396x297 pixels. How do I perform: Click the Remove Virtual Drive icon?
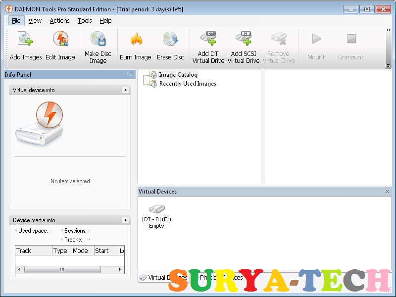(x=279, y=39)
